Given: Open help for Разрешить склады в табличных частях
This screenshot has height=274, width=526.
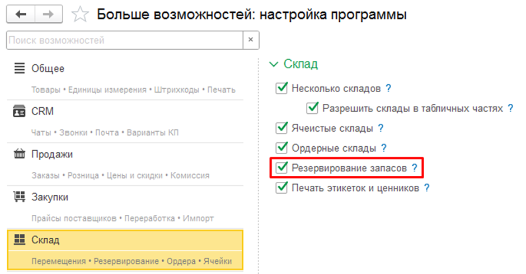Looking at the screenshot, I should click(x=510, y=108).
